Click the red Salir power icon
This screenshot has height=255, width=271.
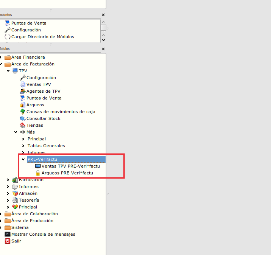click(x=7, y=241)
